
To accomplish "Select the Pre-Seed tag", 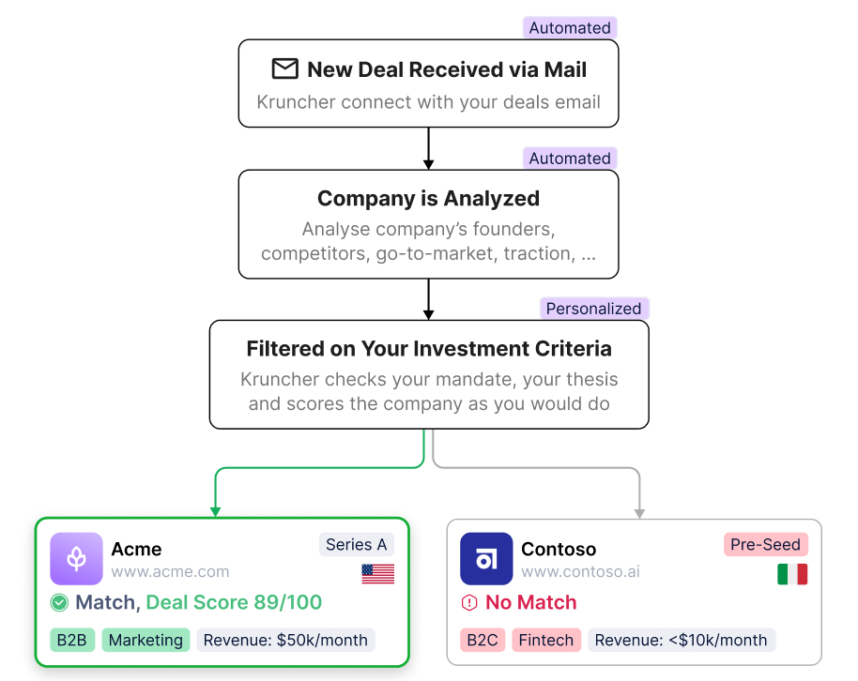I will [x=765, y=545].
